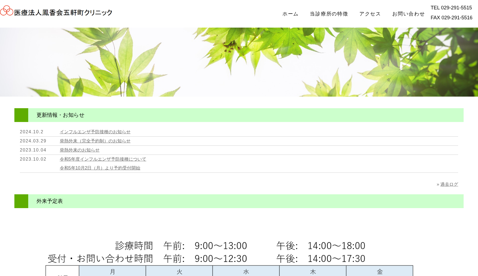The width and height of the screenshot is (478, 276).
Task: Click the 水 column header in schedule
Action: [x=246, y=272]
